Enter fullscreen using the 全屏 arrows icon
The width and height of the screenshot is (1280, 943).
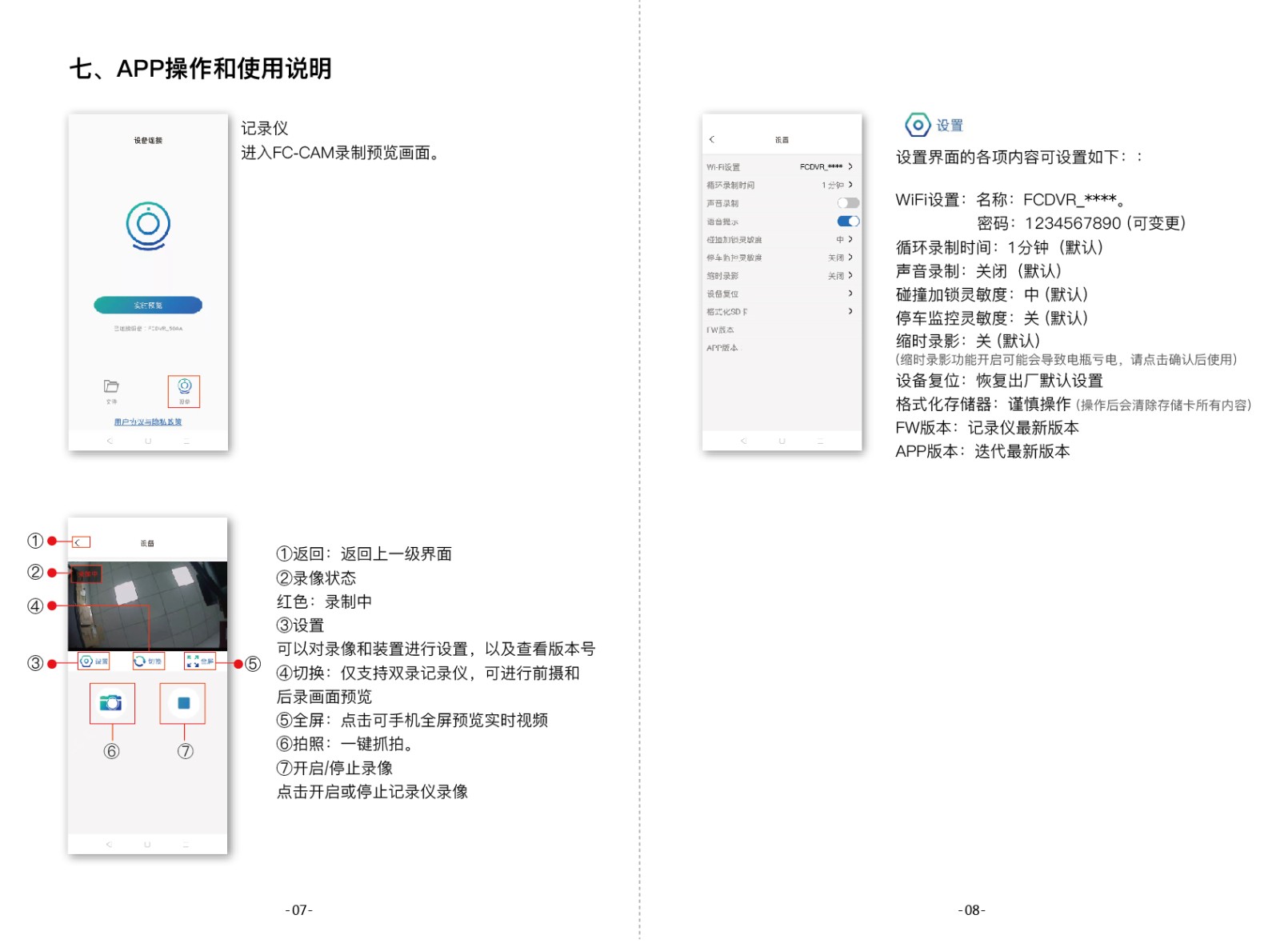193,661
